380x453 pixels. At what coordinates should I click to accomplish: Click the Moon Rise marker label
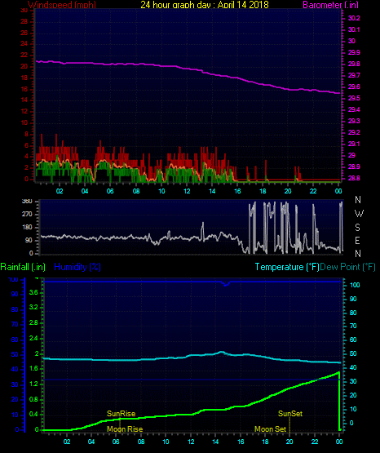tap(125, 429)
